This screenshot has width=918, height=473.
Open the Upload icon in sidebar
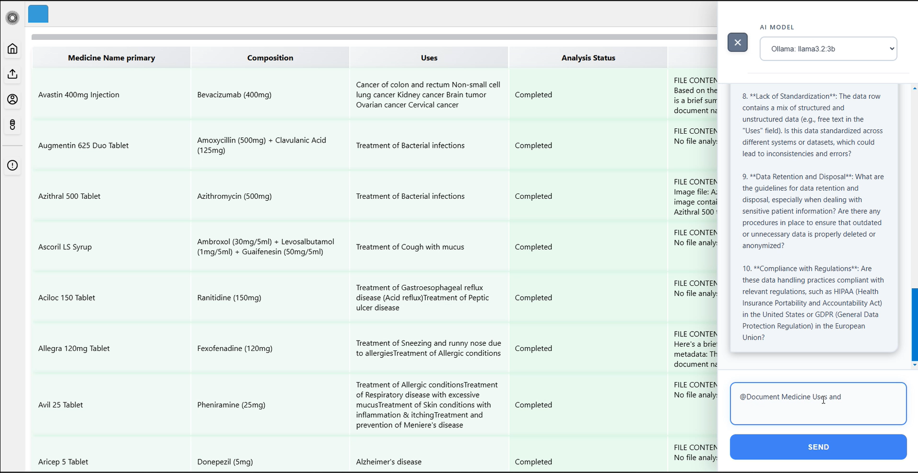pos(13,74)
